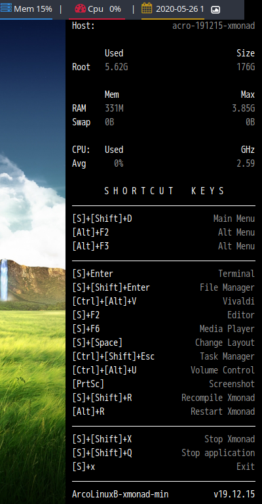
Task: Click the ArcoLinuxB-xmonad-min text
Action: tap(121, 494)
